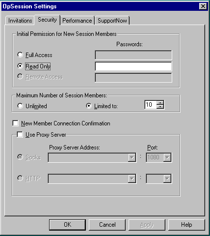Viewport: 210px width, 236px height.
Task: Click the Cancel button
Action: [107, 225]
